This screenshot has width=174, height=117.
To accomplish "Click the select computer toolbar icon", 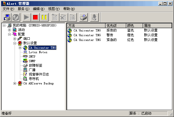I will [7, 17].
